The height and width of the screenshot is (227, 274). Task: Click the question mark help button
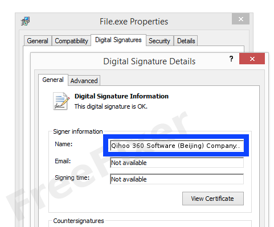(x=231, y=59)
